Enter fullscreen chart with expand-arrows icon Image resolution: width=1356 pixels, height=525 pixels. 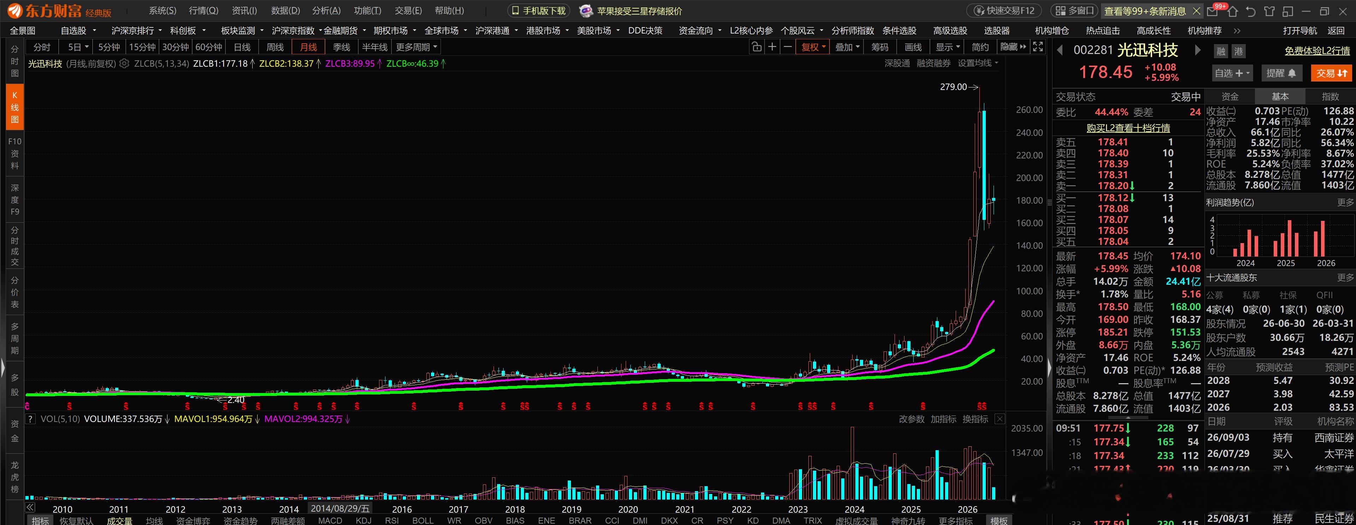coord(1038,47)
